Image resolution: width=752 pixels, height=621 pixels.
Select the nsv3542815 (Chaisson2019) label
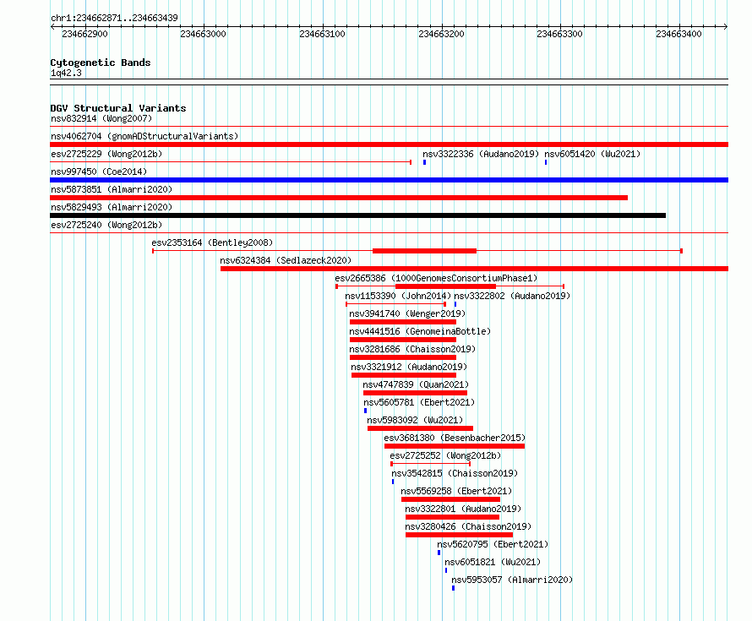455,473
